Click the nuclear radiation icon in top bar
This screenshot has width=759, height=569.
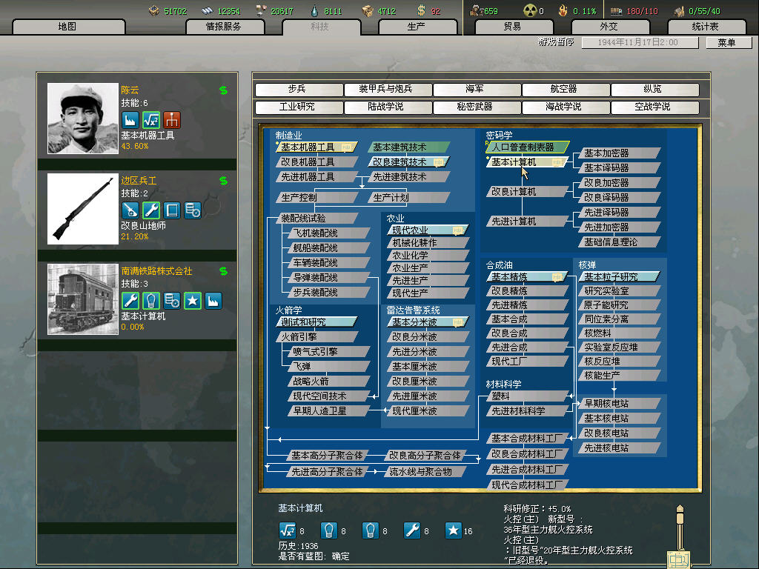point(529,10)
